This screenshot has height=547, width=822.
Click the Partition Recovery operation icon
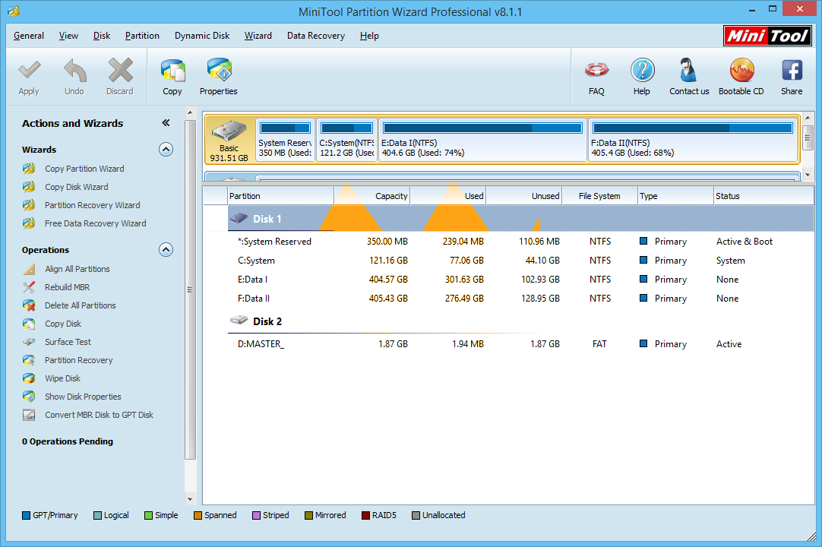(x=29, y=360)
